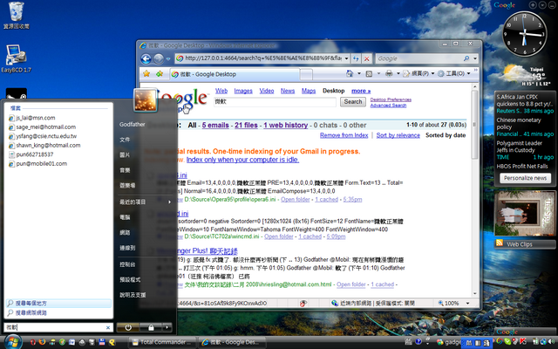
Task: Click the News link in Google Desktop
Action: pos(288,91)
